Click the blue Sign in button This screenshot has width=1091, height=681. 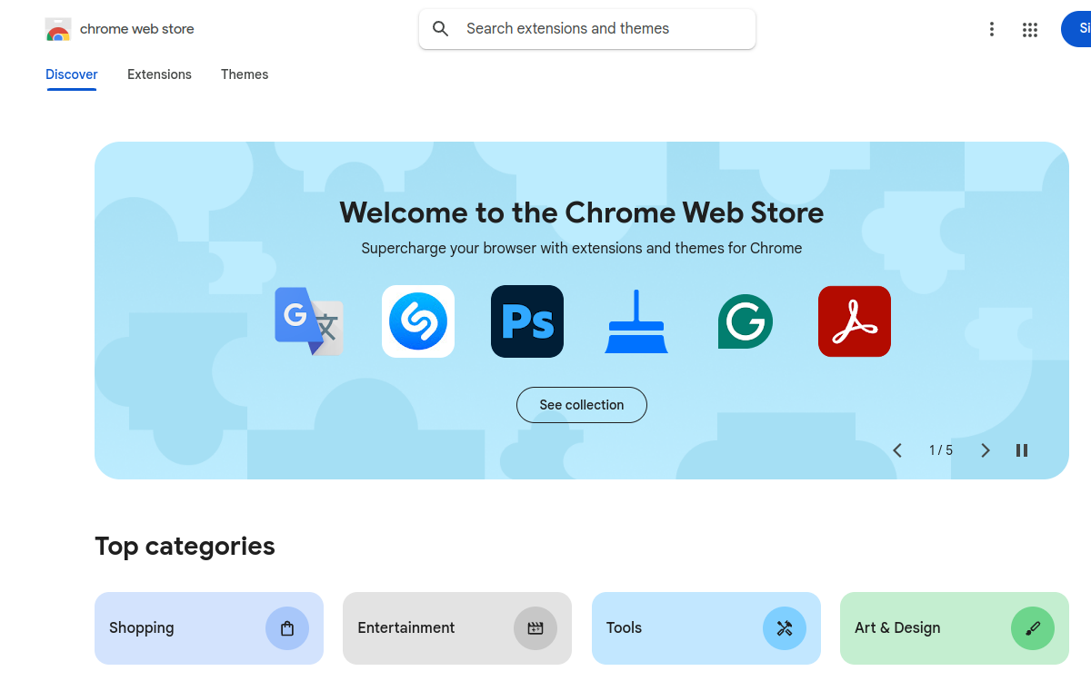1076,29
